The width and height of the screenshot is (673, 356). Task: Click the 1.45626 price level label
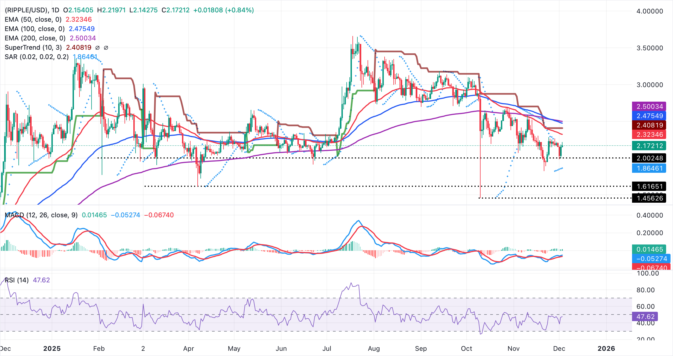pos(649,198)
